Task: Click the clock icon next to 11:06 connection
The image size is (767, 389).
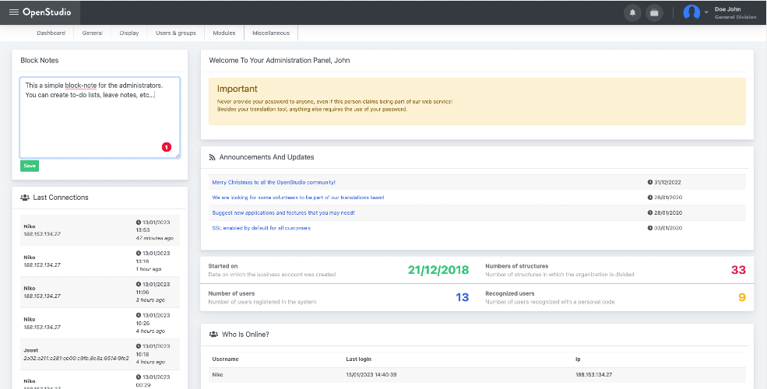Action: (139, 285)
